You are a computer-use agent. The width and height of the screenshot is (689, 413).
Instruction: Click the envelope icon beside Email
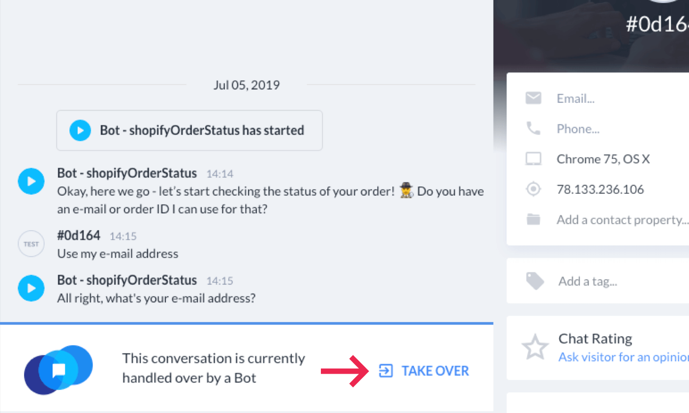pyautogui.click(x=533, y=98)
